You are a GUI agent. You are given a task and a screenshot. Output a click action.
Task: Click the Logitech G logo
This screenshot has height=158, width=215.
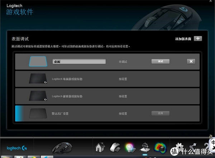tap(17, 148)
